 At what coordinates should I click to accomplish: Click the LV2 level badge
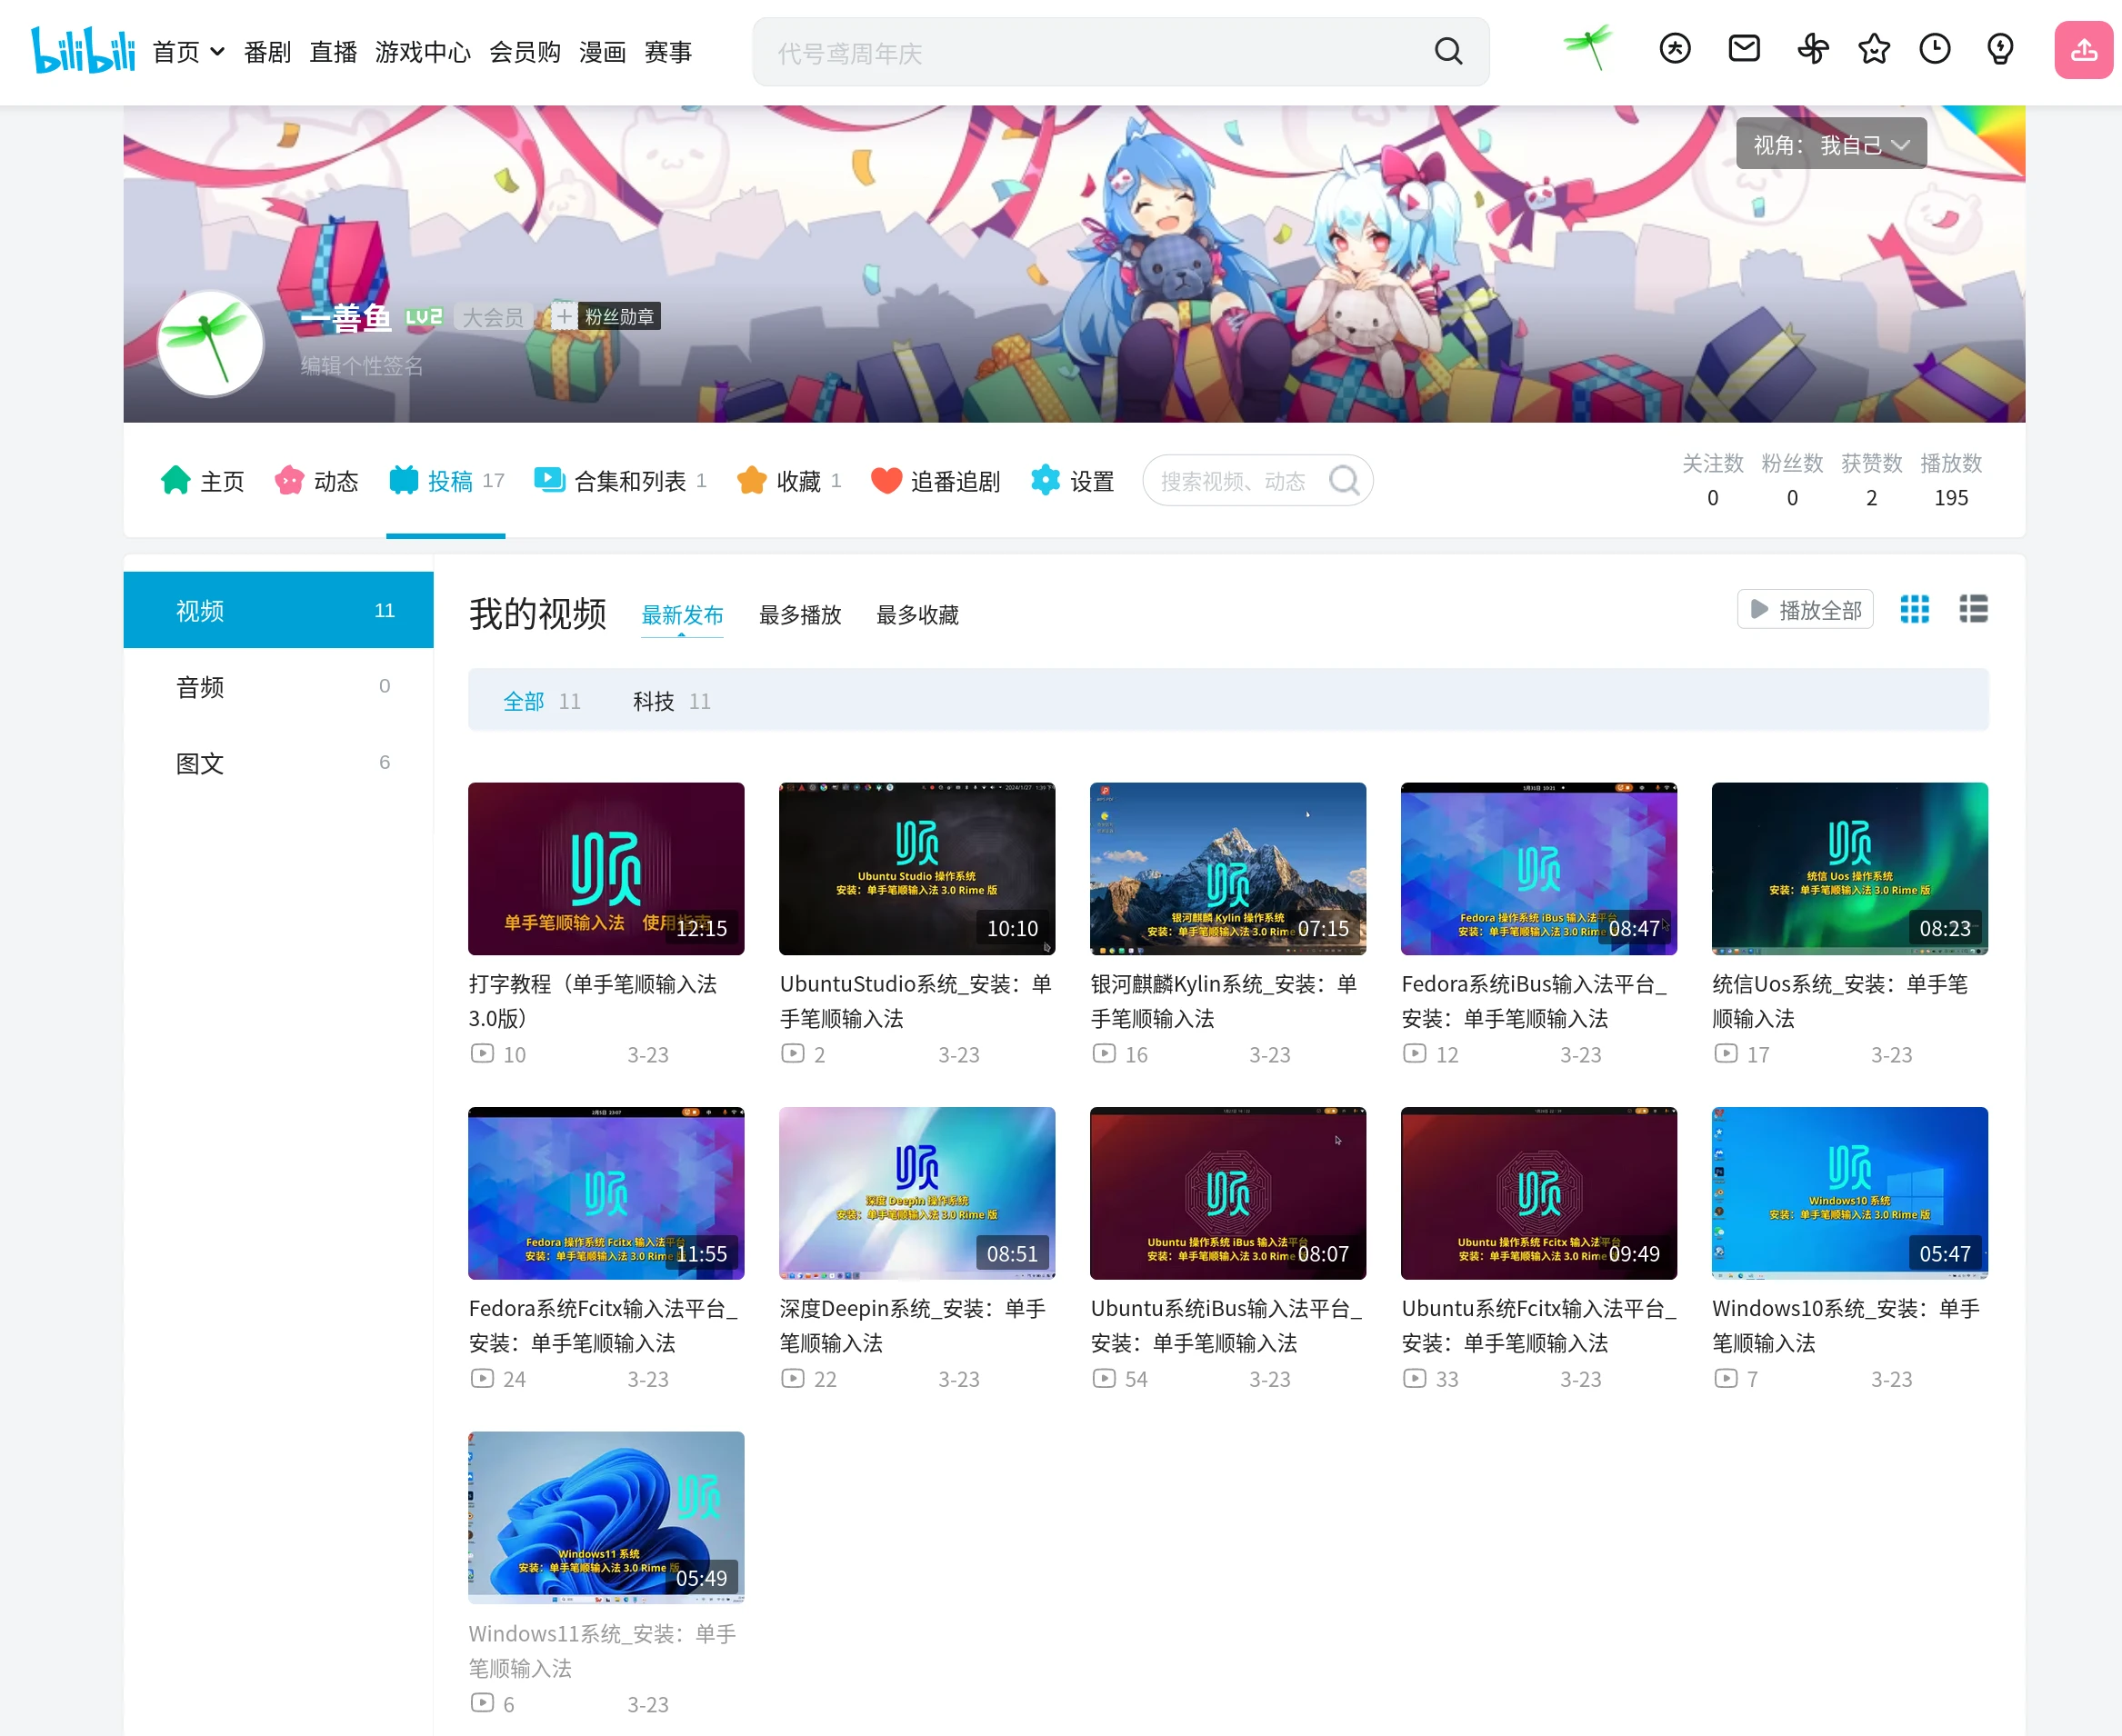(423, 317)
